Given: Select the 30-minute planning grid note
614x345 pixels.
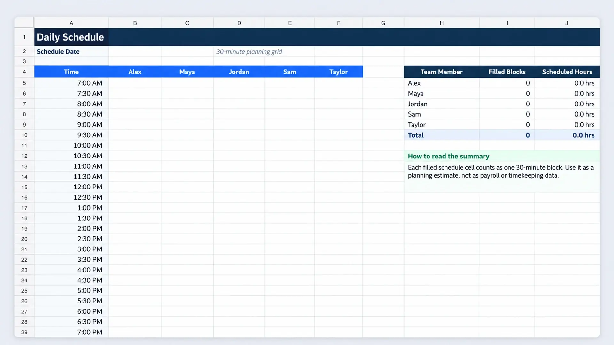Looking at the screenshot, I should [x=249, y=51].
